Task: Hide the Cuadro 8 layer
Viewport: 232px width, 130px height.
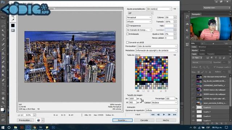Action: pos(193,108)
